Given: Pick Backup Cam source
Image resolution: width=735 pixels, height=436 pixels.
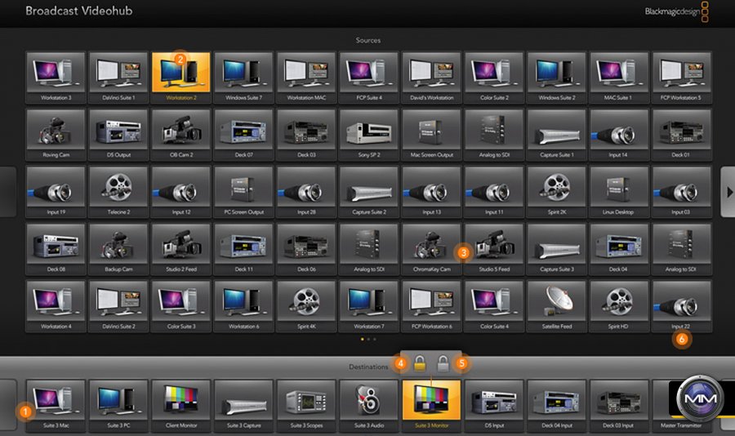Looking at the screenshot, I should (118, 249).
